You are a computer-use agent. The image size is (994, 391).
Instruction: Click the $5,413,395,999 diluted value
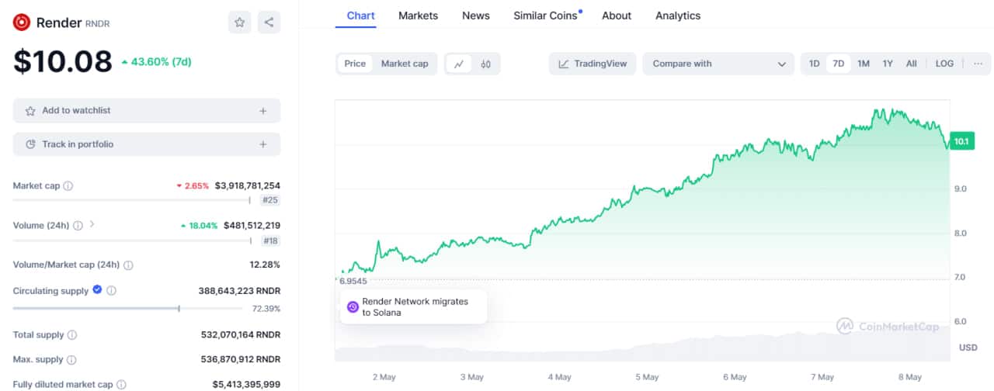click(246, 385)
